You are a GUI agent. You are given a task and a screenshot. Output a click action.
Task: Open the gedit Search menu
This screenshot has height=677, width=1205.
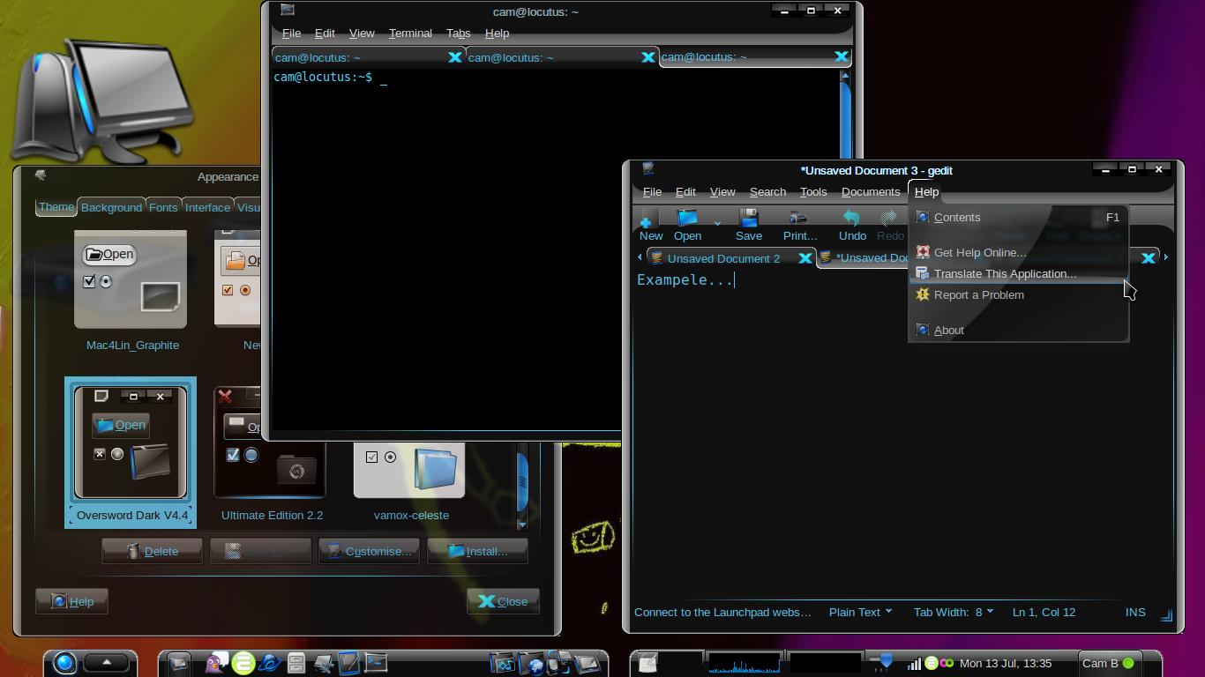(767, 191)
